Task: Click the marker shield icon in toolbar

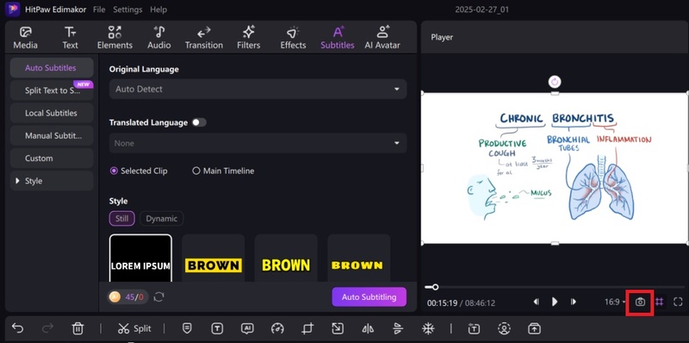Action: pos(187,328)
